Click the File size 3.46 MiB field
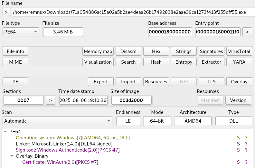 pyautogui.click(x=63, y=32)
